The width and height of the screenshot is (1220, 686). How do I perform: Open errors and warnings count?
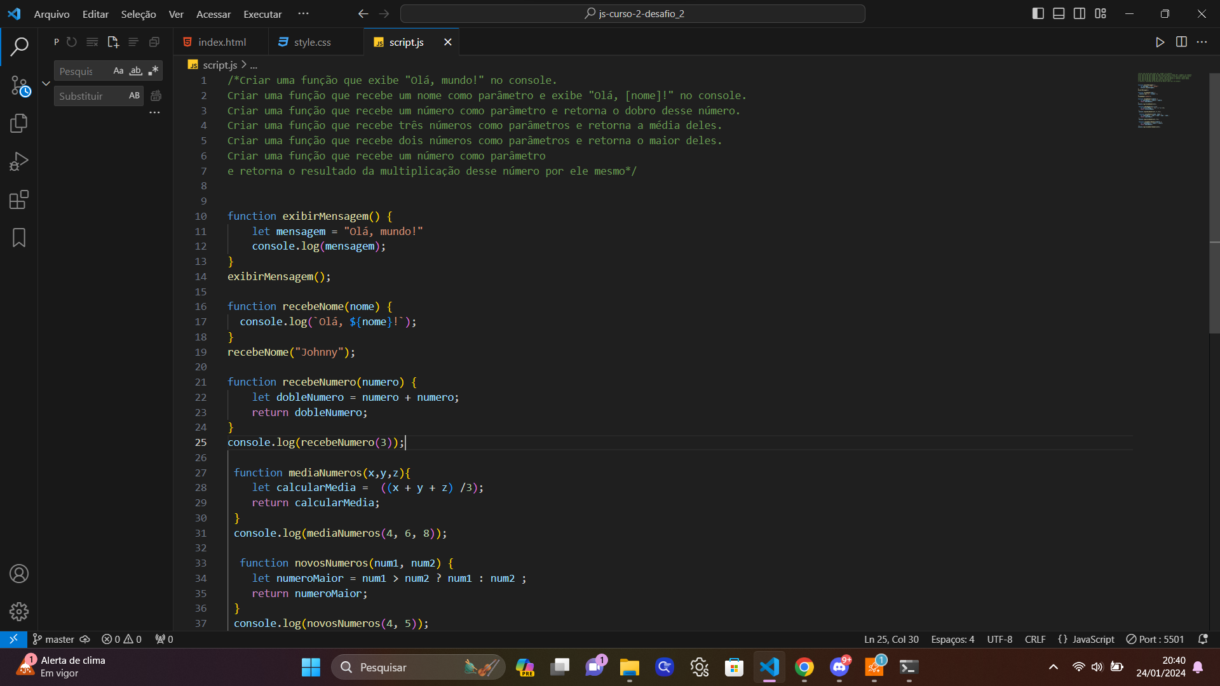121,639
